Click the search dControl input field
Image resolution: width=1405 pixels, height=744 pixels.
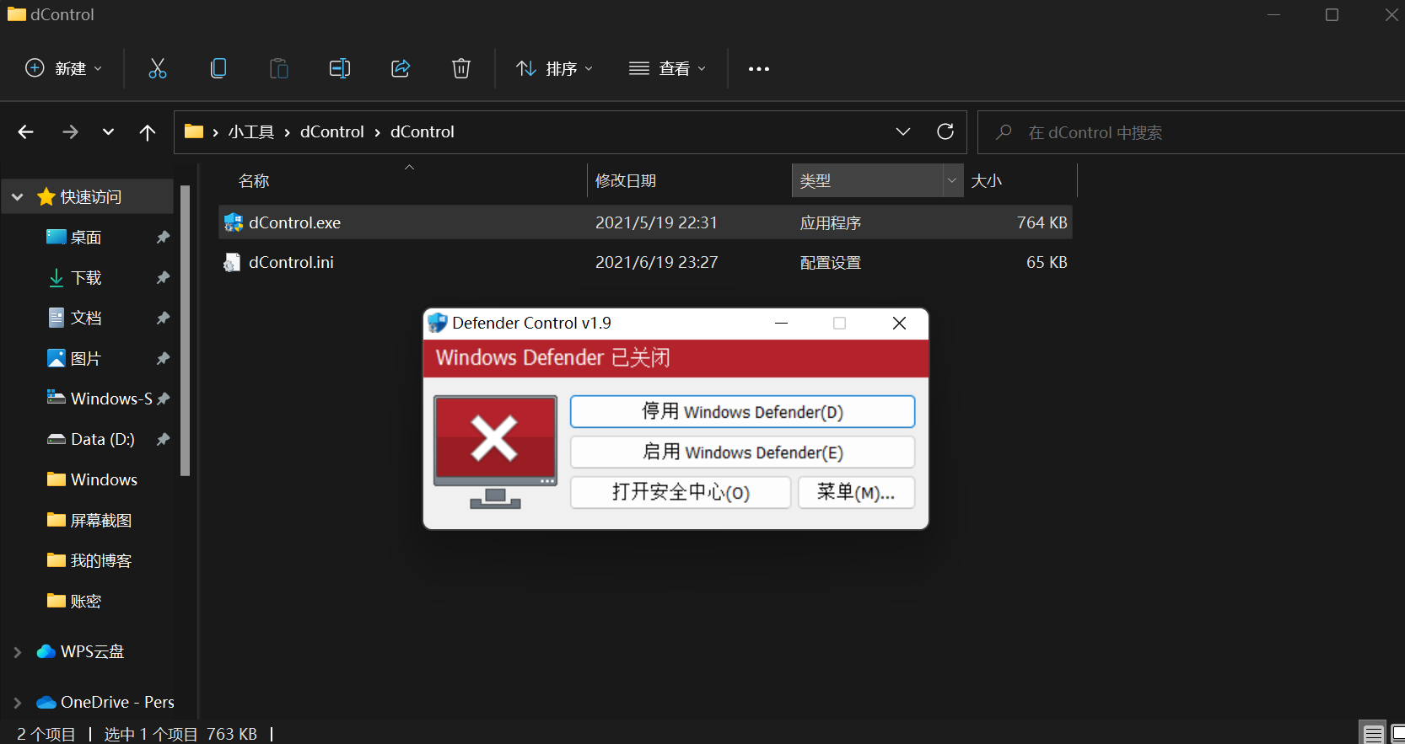coord(1191,132)
